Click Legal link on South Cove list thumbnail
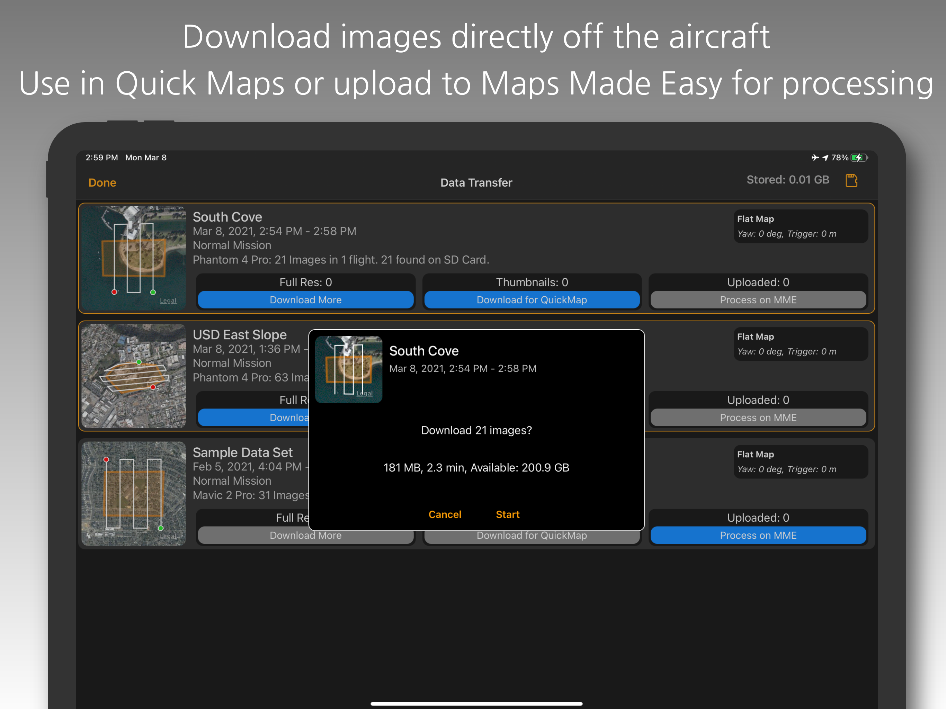This screenshot has width=946, height=709. click(168, 300)
